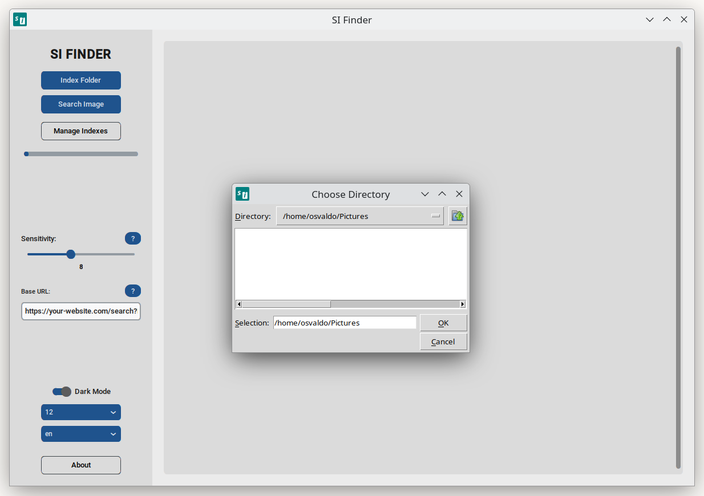
Task: Click the Selection path input field
Action: [345, 322]
